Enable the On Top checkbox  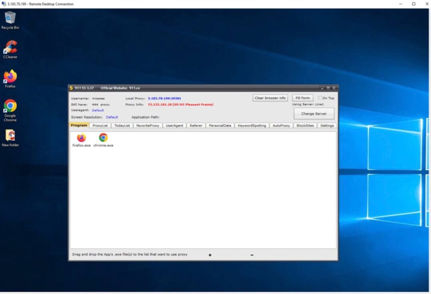point(320,98)
